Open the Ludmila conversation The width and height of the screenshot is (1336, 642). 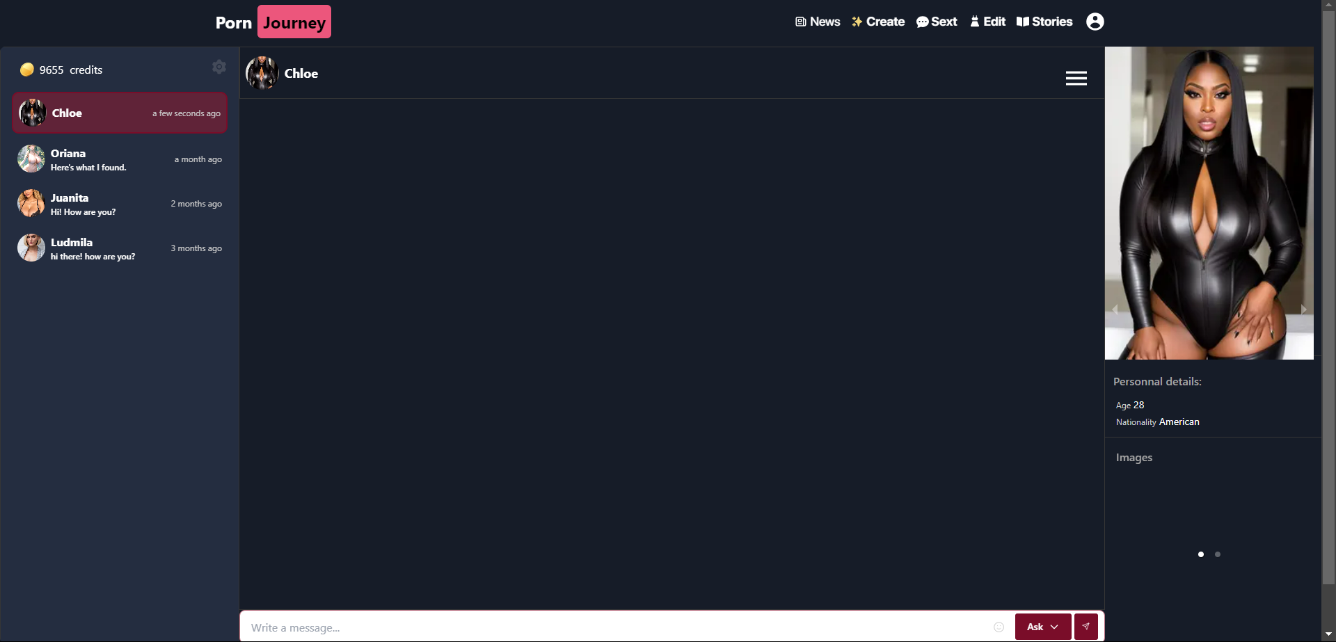pos(120,248)
